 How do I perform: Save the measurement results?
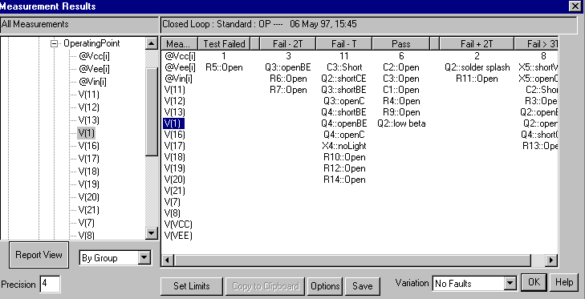point(362,286)
